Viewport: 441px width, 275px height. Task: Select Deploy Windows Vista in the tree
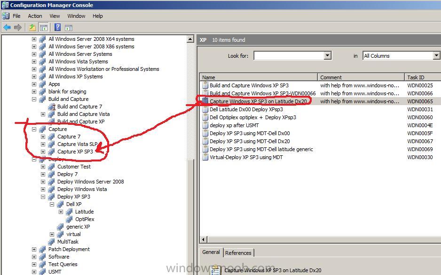pyautogui.click(x=82, y=189)
